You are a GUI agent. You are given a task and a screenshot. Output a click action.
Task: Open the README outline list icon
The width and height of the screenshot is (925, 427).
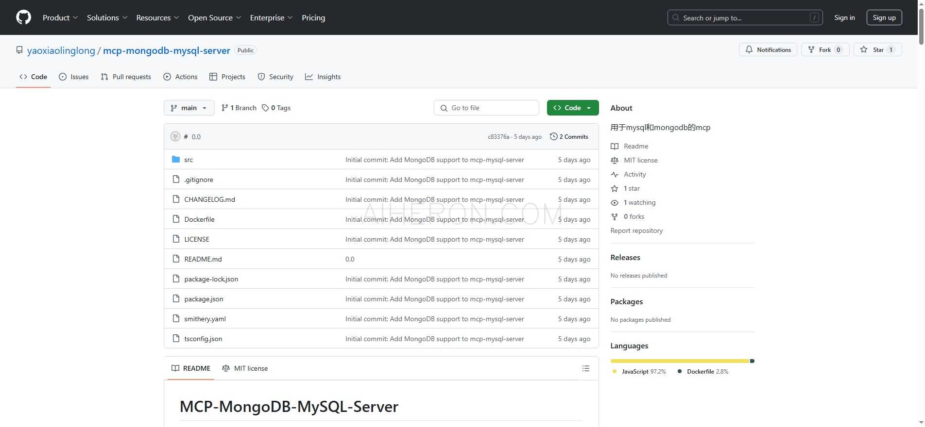pyautogui.click(x=586, y=368)
